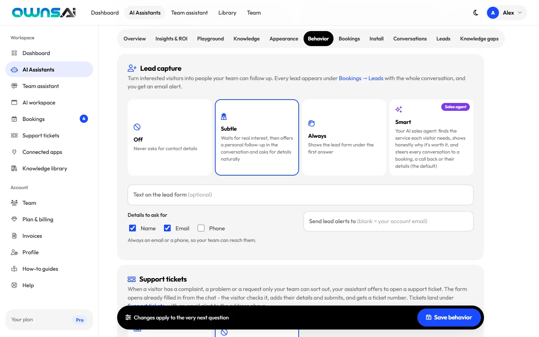This screenshot has height=337, width=539.
Task: Select the Always lead capture option
Action: [x=344, y=137]
